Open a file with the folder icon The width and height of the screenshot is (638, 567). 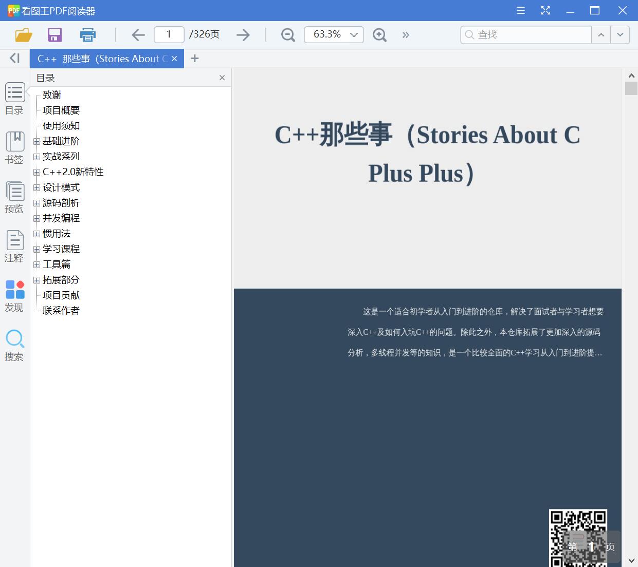(x=23, y=34)
